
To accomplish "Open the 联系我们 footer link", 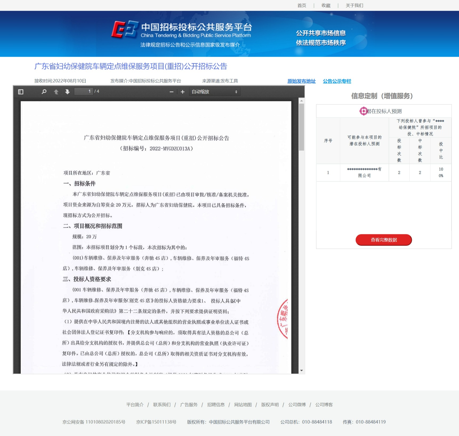I will [162, 405].
